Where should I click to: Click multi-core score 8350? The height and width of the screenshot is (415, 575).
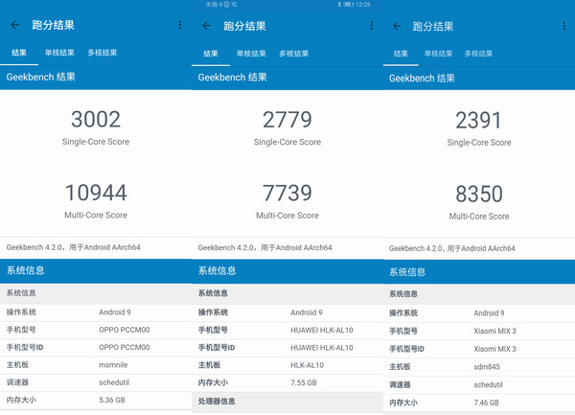tap(479, 194)
